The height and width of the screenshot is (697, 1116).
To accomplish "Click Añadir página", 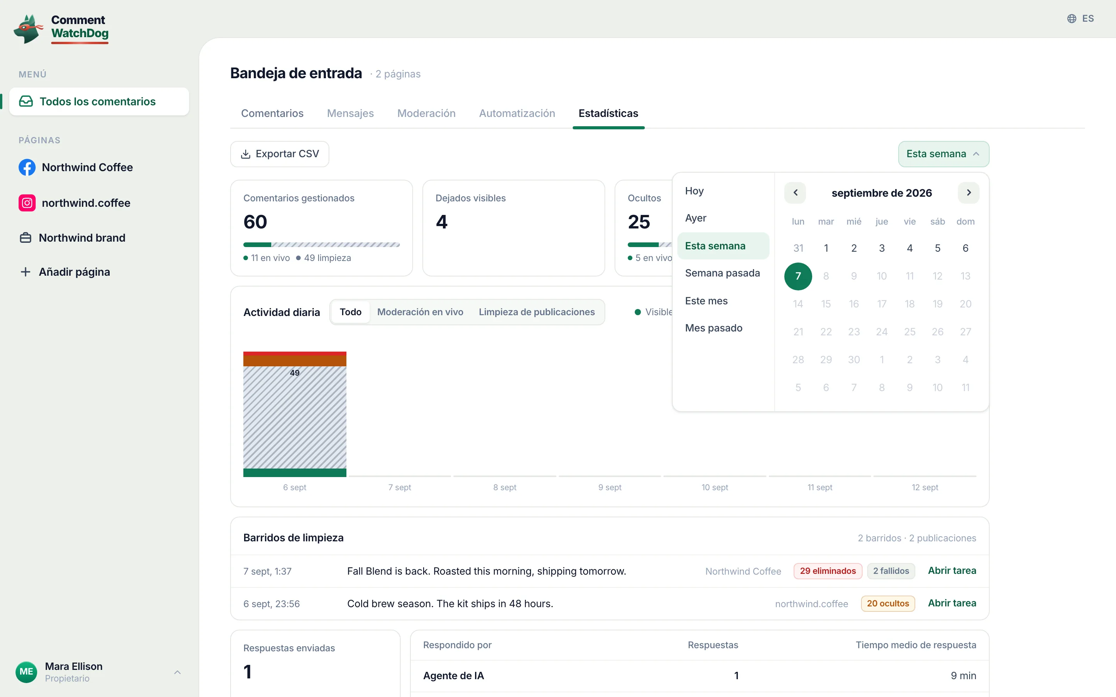I will [99, 272].
